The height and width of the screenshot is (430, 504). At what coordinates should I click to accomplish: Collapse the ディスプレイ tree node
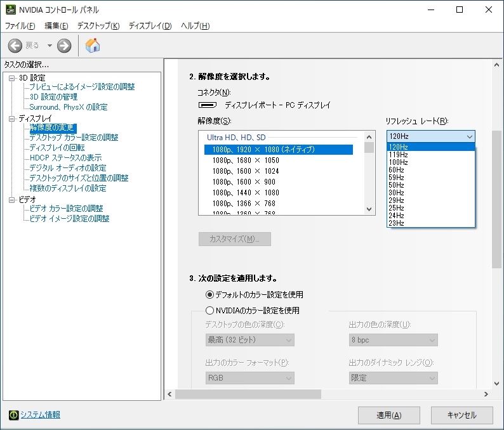click(12, 119)
